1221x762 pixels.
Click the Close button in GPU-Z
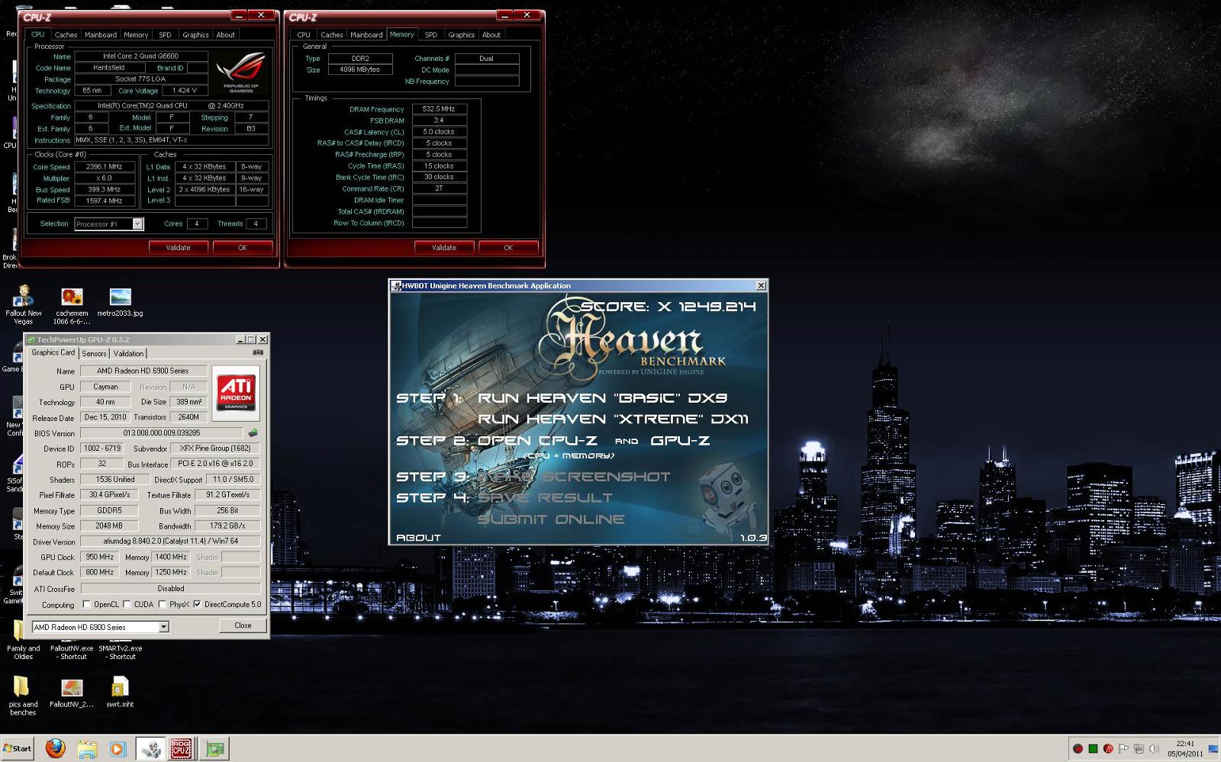coord(243,625)
